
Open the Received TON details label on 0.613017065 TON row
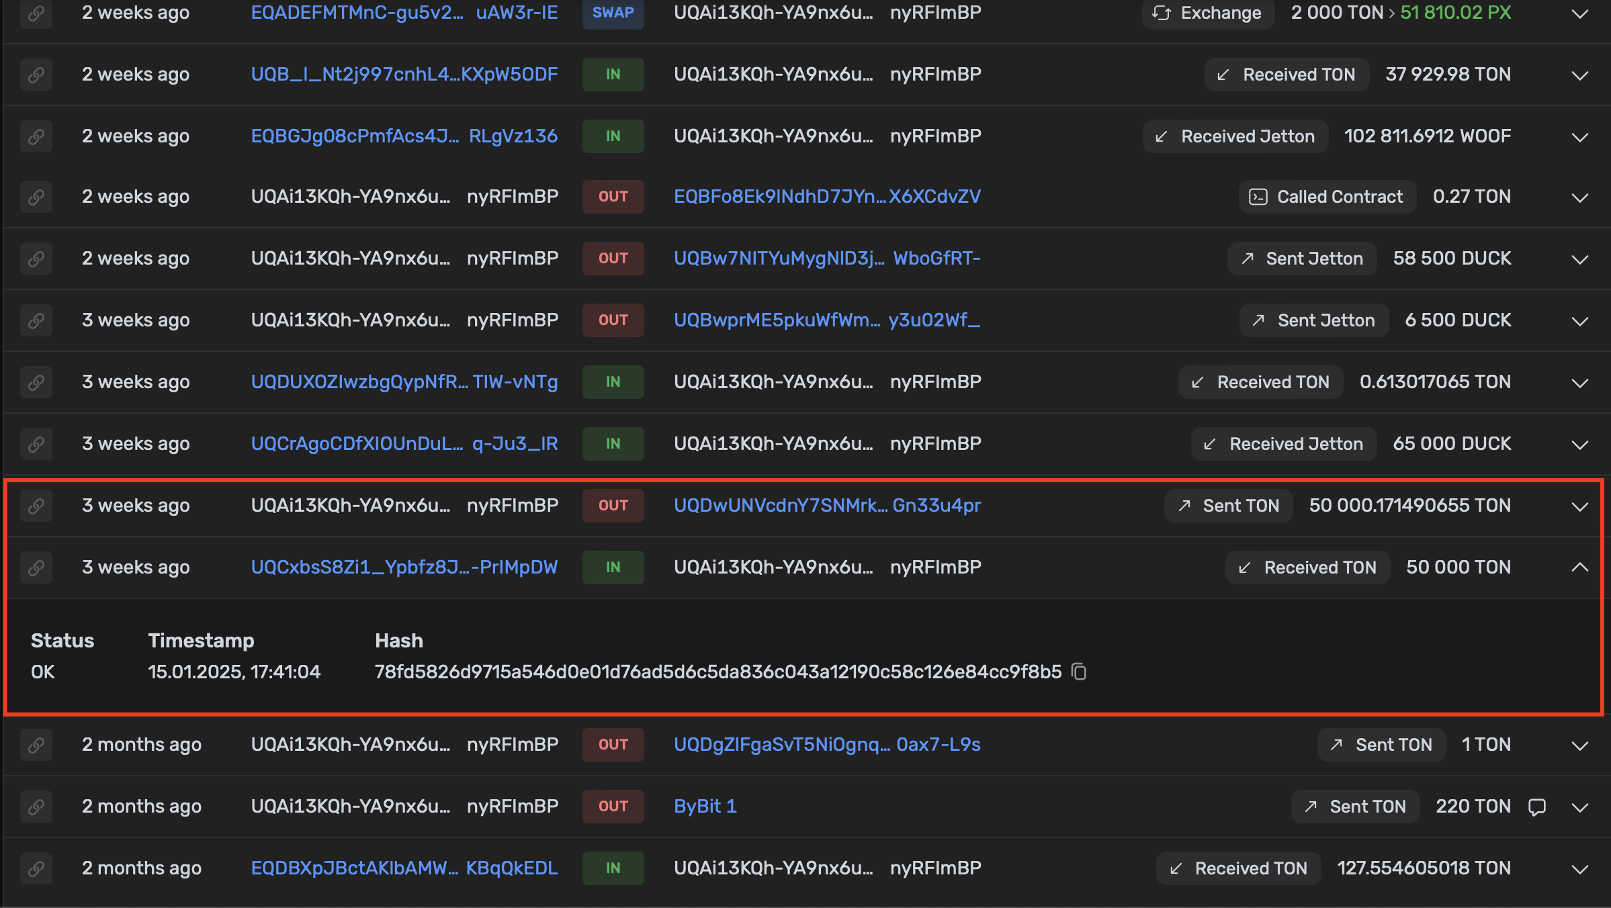[x=1260, y=381]
